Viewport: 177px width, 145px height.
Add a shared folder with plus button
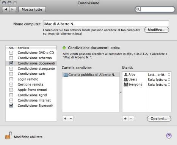[65, 118]
